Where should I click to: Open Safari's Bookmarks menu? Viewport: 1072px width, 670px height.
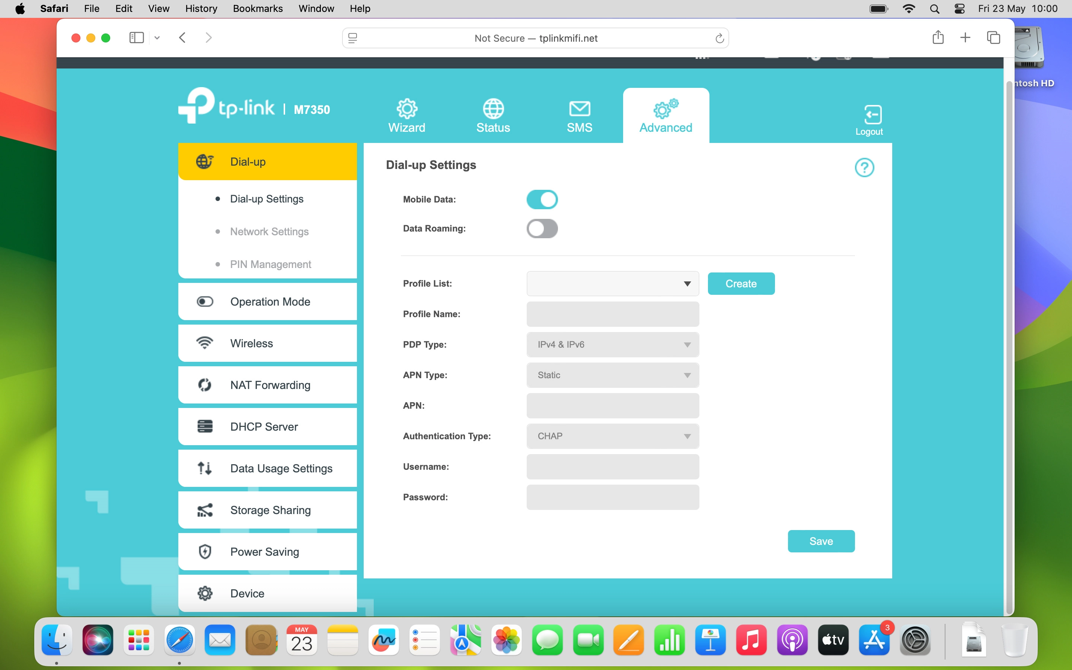[257, 9]
